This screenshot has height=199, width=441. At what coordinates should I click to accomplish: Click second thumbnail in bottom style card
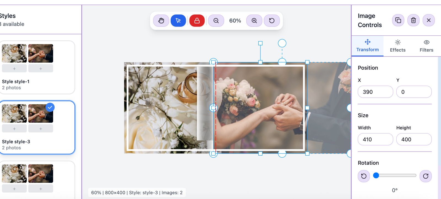coord(41,173)
